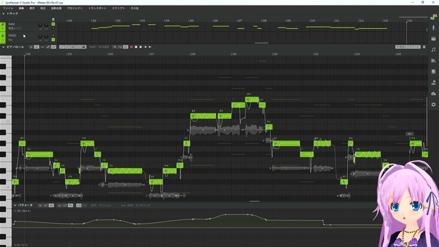Collapse the パラメータ panel chevron

coord(15,205)
